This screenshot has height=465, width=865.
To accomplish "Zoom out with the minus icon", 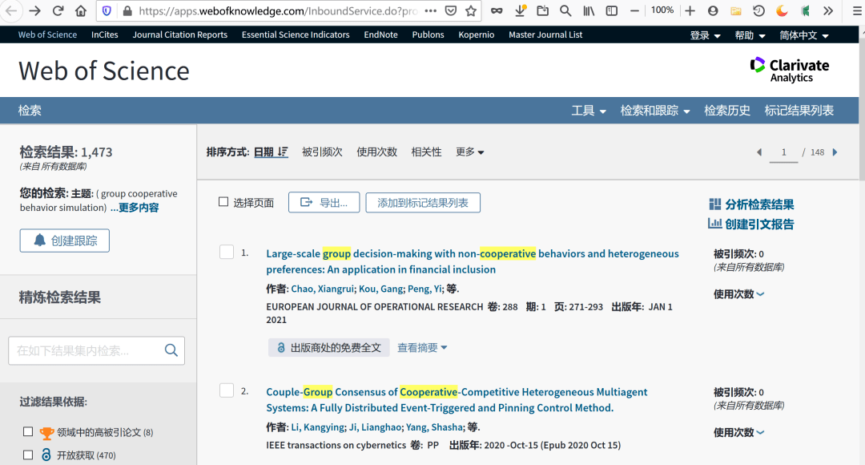I will (x=635, y=10).
